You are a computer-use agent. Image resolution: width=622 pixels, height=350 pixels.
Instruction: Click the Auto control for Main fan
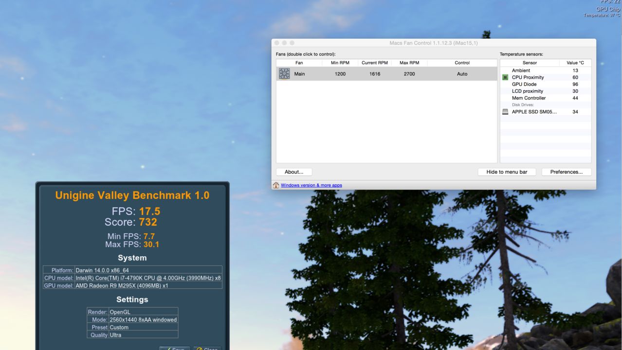pyautogui.click(x=462, y=74)
